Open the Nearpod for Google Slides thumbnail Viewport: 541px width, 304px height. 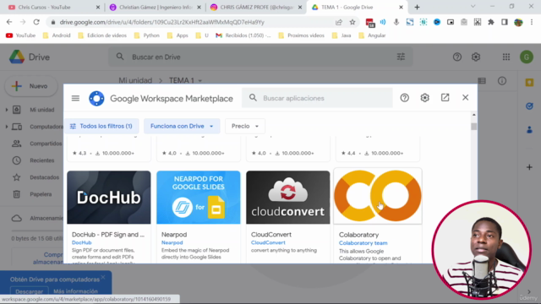coord(199,197)
